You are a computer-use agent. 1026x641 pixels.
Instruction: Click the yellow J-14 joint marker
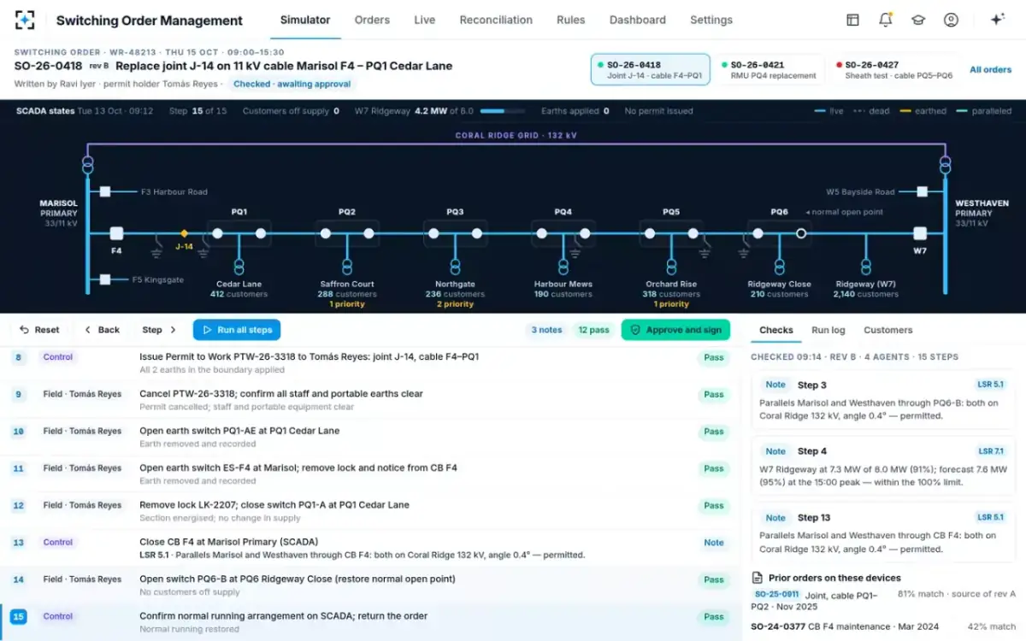(x=184, y=233)
